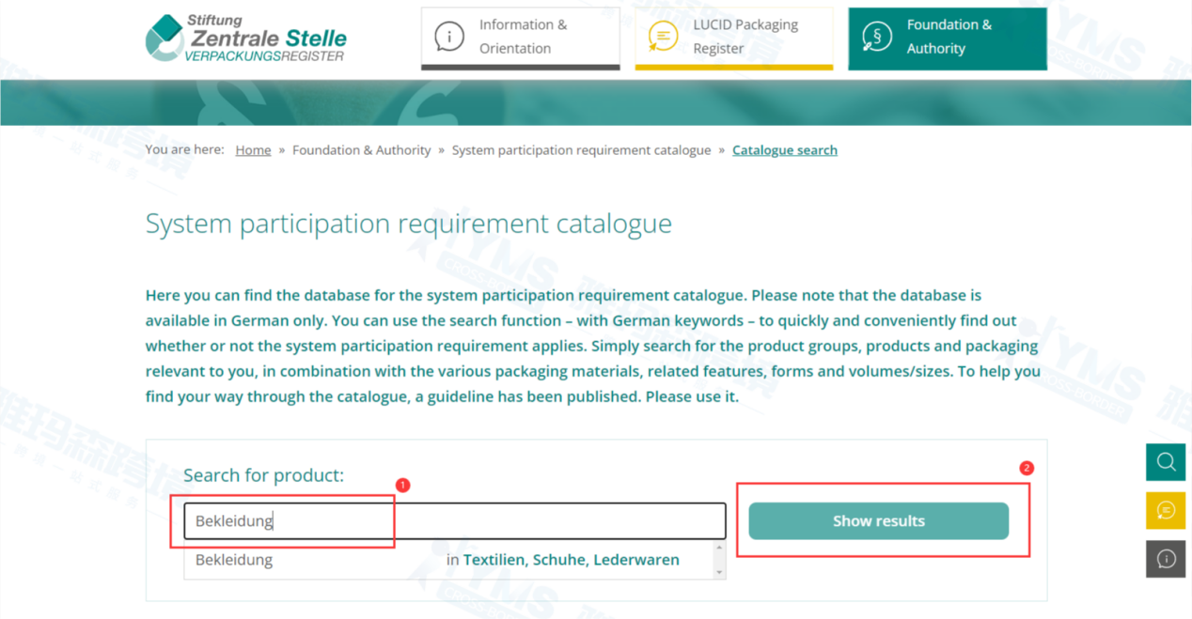Open the Catalogue search breadcrumb link
This screenshot has width=1192, height=619.
tap(784, 150)
